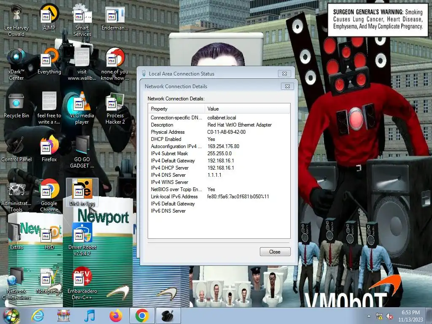Open the Lee Harvey Oswald desktop icon
The image size is (432, 324).
pos(16,21)
